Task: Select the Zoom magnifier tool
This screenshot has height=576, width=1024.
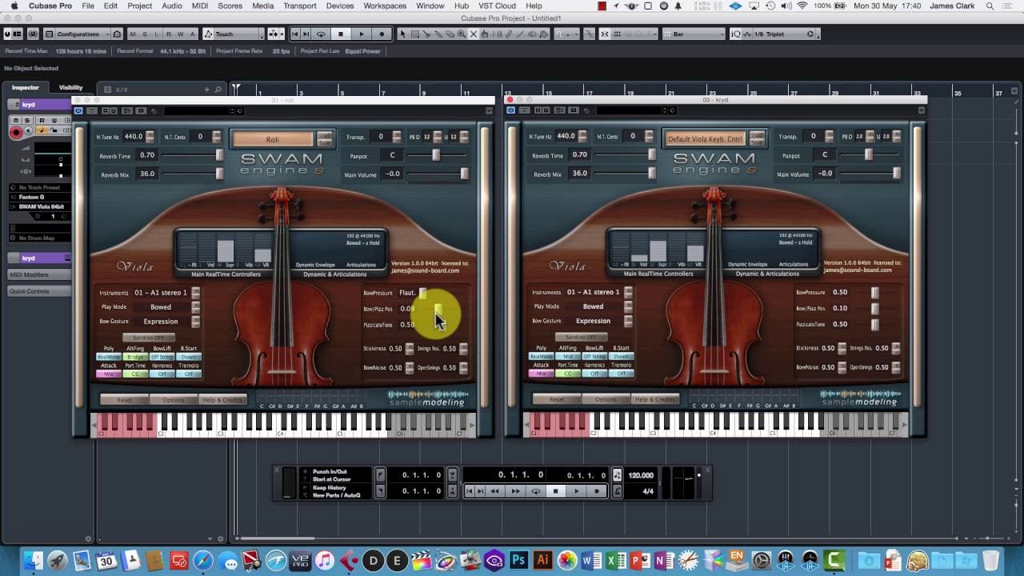Action: pos(462,34)
